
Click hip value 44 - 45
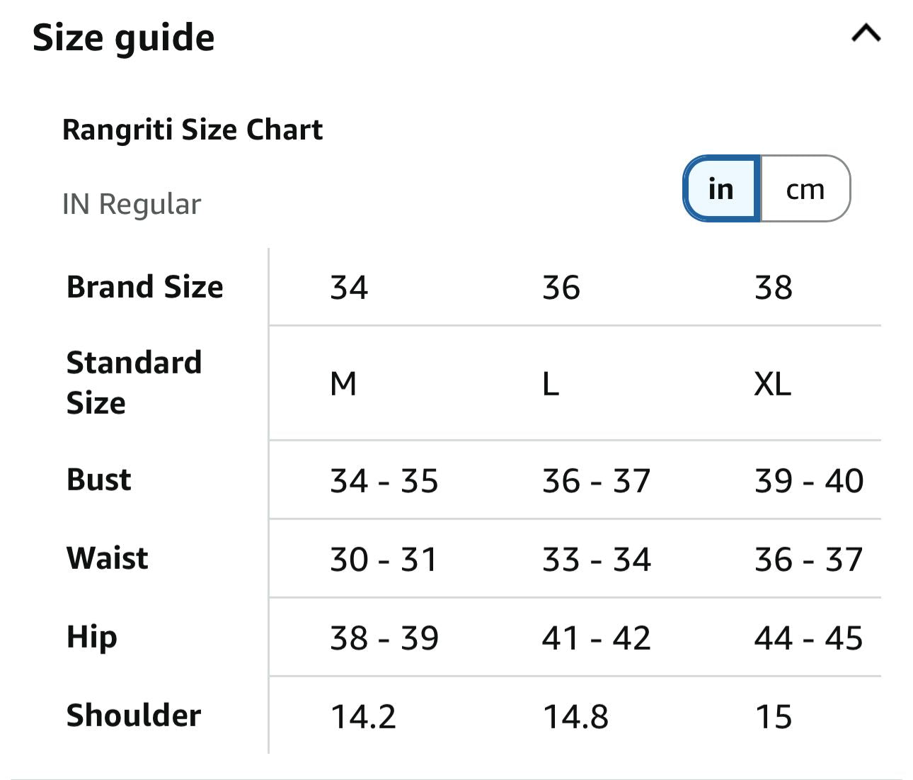809,638
